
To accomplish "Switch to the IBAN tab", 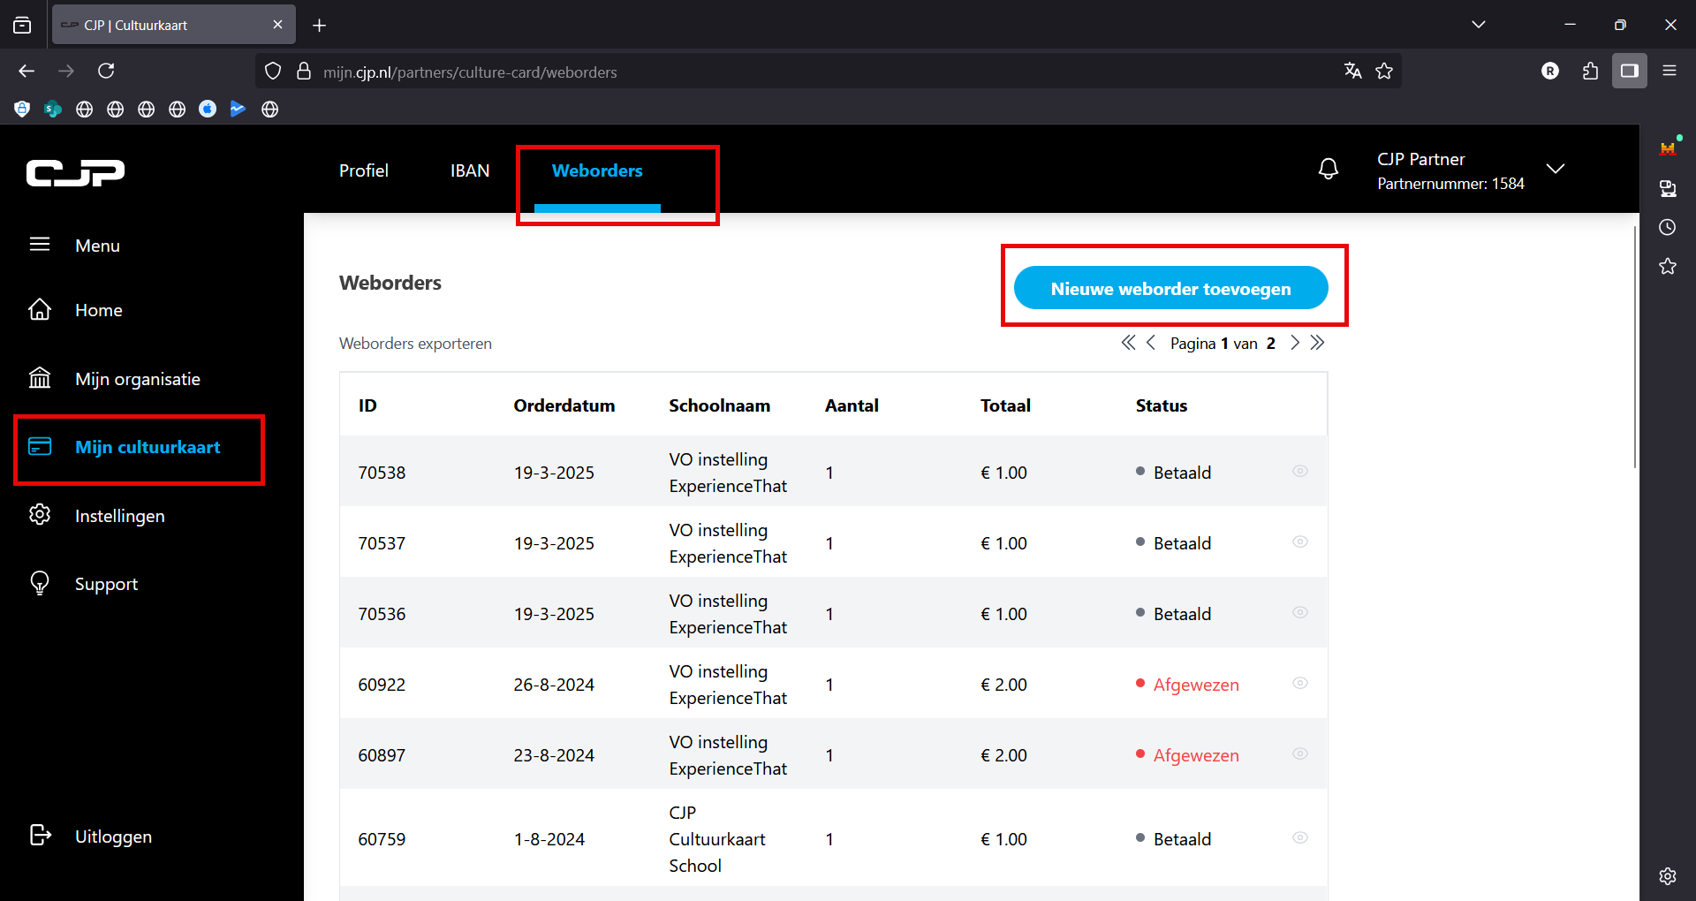I will click(x=470, y=170).
